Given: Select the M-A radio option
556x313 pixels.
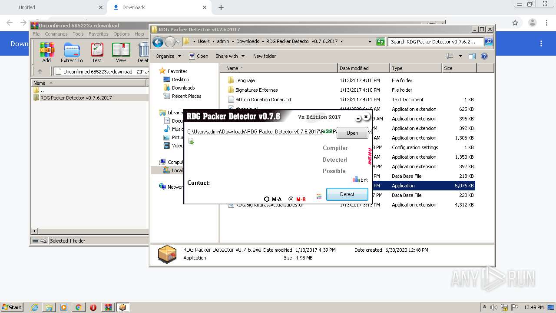Looking at the screenshot, I should tap(267, 199).
